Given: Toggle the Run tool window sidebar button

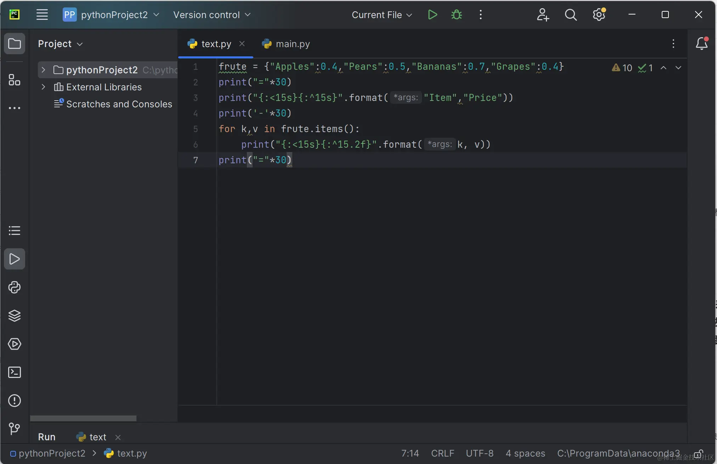Looking at the screenshot, I should click(15, 259).
